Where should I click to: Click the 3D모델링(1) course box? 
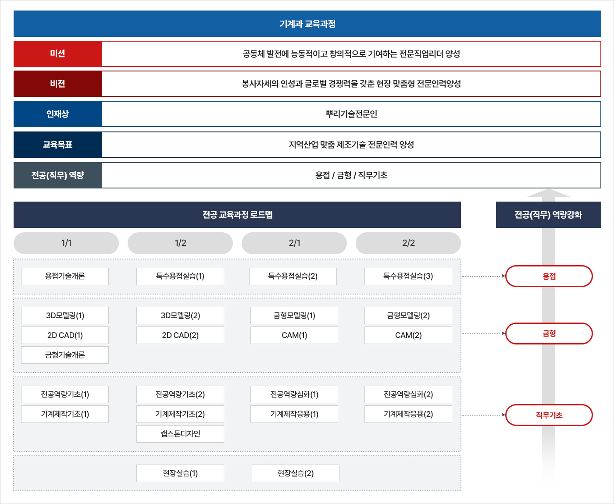tap(65, 316)
